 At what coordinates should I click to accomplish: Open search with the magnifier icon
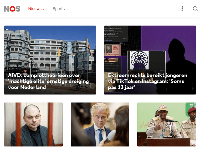click(x=195, y=9)
